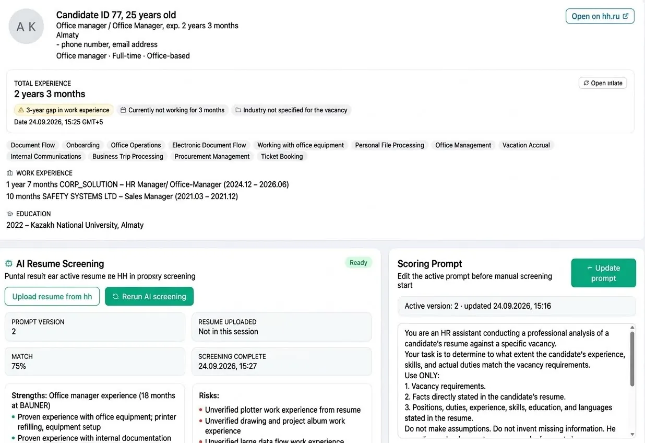Viewport: 645px width, 443px height.
Task: Click the calendar icon beside Currently not working
Action: tap(123, 110)
